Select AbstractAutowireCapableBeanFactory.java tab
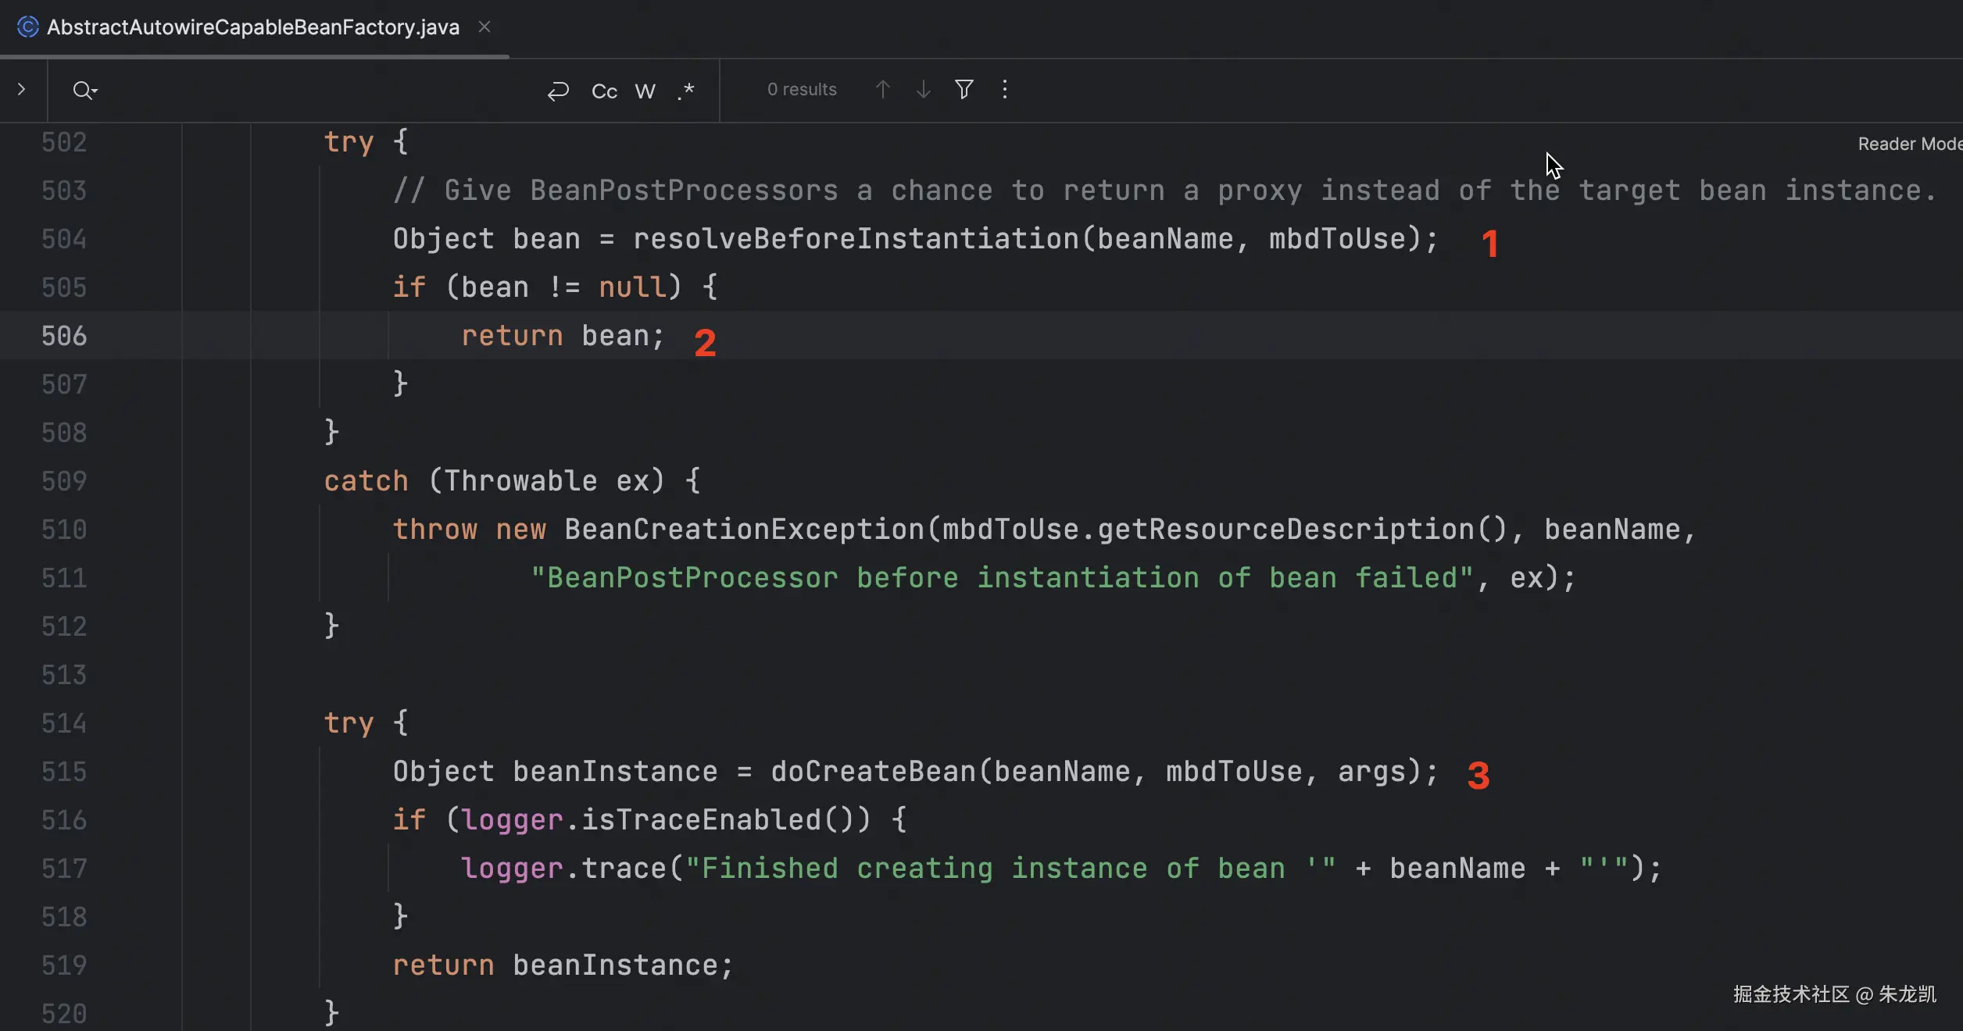Viewport: 1963px width, 1031px height. point(252,27)
